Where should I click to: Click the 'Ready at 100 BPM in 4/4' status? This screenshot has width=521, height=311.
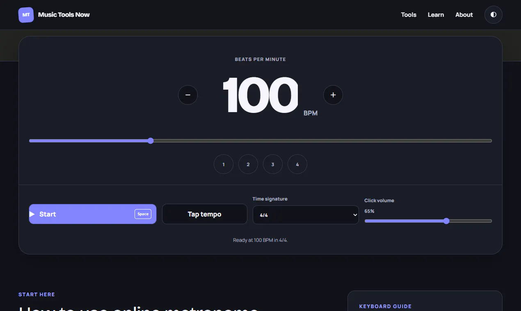(260, 240)
